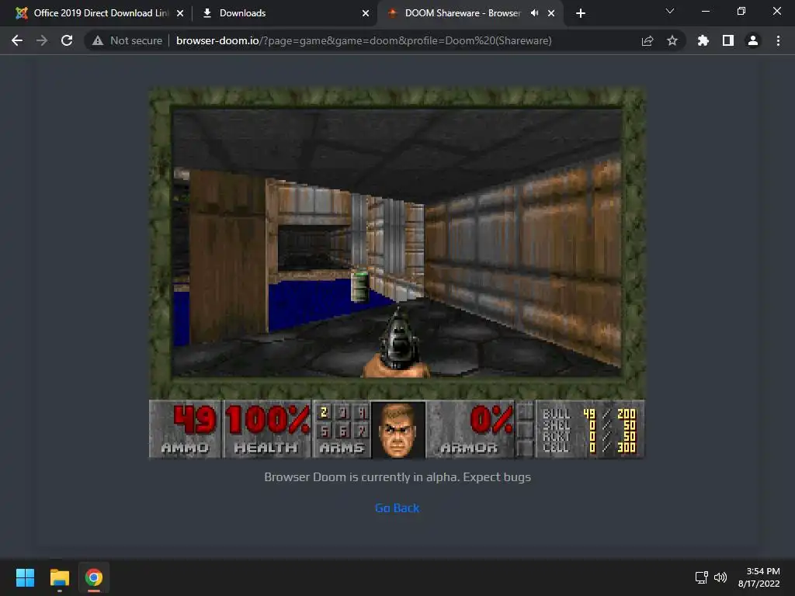Click the Chrome taskbar icon
The width and height of the screenshot is (795, 596).
pos(94,577)
